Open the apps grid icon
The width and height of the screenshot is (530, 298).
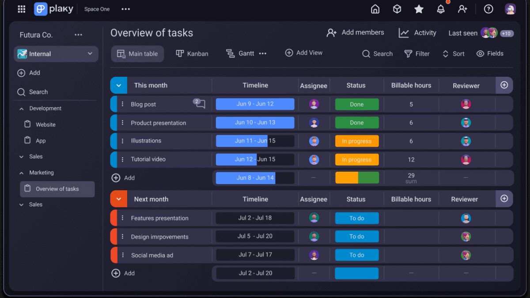[21, 9]
